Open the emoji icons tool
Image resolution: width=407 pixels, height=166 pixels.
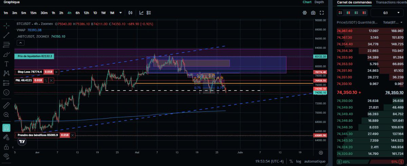click(6, 92)
